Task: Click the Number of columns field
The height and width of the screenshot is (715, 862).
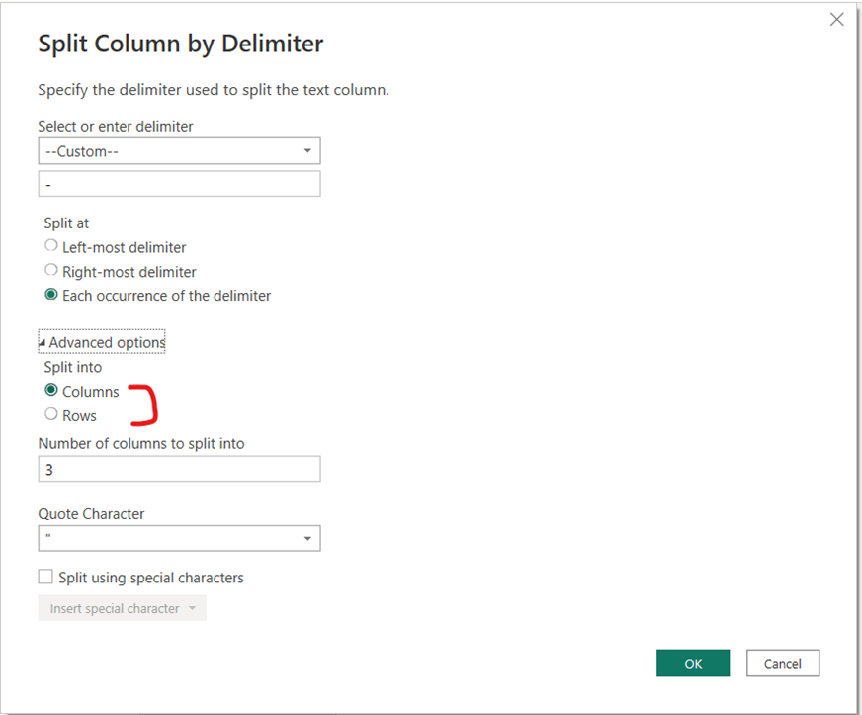Action: pyautogui.click(x=178, y=468)
